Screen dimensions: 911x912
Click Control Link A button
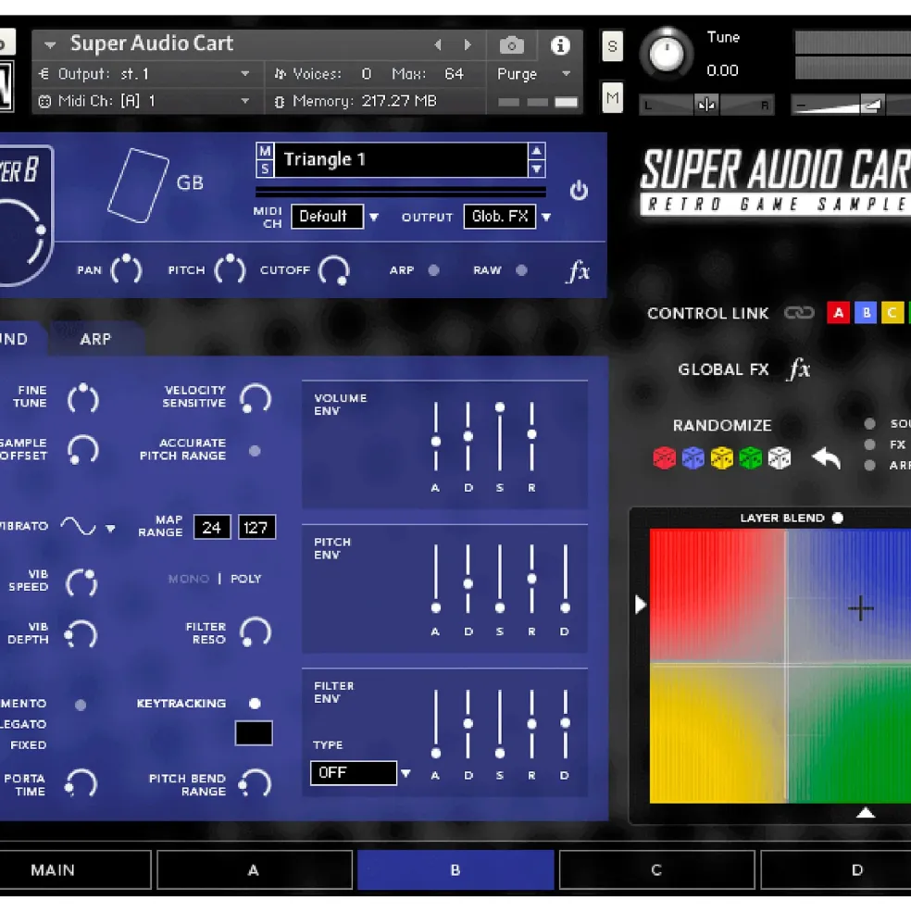point(838,313)
